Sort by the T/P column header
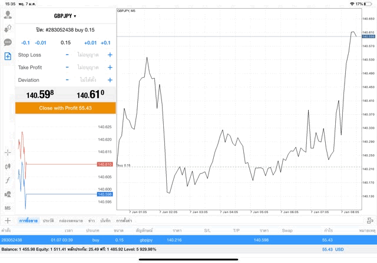The image size is (377, 263). pos(236,230)
